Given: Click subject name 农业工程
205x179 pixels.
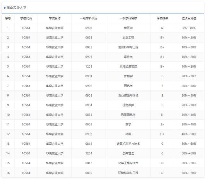Looking at the screenshot, I should pyautogui.click(x=128, y=38).
